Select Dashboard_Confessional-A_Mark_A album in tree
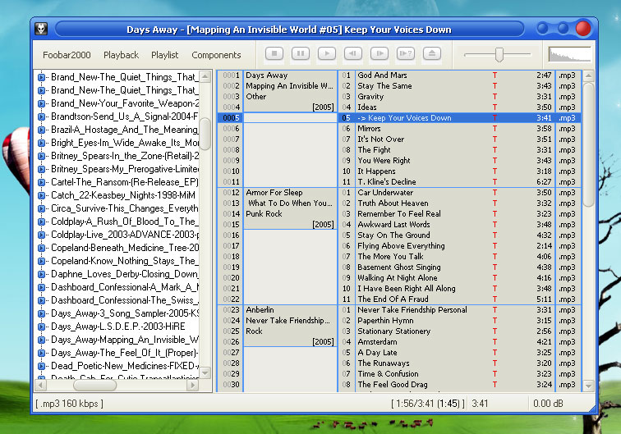This screenshot has height=434, width=621. 124,287
